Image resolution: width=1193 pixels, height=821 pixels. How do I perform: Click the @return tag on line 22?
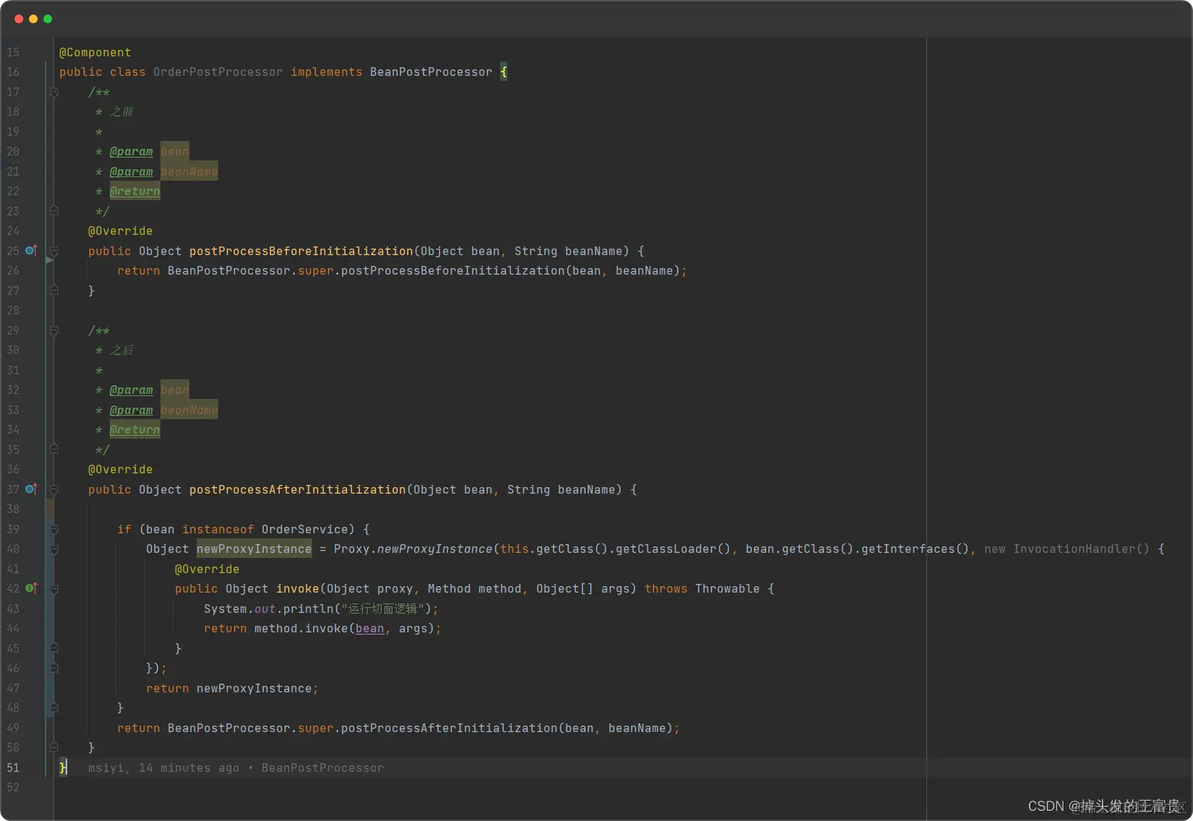(135, 192)
